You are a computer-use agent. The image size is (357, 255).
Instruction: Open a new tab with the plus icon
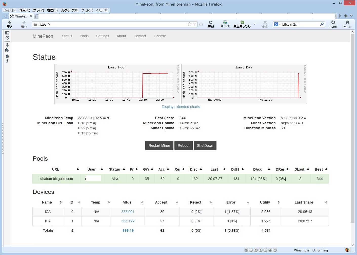point(346,16)
